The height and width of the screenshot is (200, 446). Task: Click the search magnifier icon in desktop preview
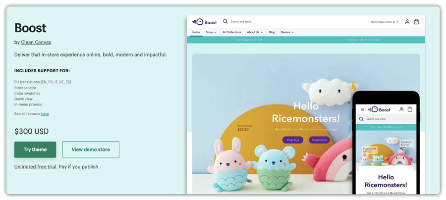pyautogui.click(x=225, y=22)
